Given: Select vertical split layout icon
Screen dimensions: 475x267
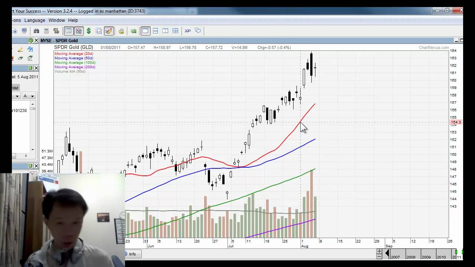Looking at the screenshot, I should tap(165, 31).
